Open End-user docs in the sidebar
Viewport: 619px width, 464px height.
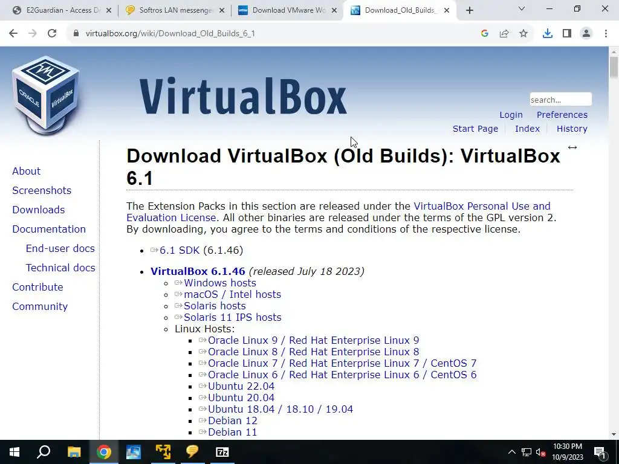[x=60, y=248]
